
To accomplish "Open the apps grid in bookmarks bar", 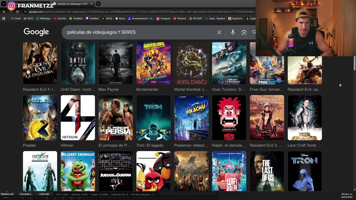I will point(4,19).
